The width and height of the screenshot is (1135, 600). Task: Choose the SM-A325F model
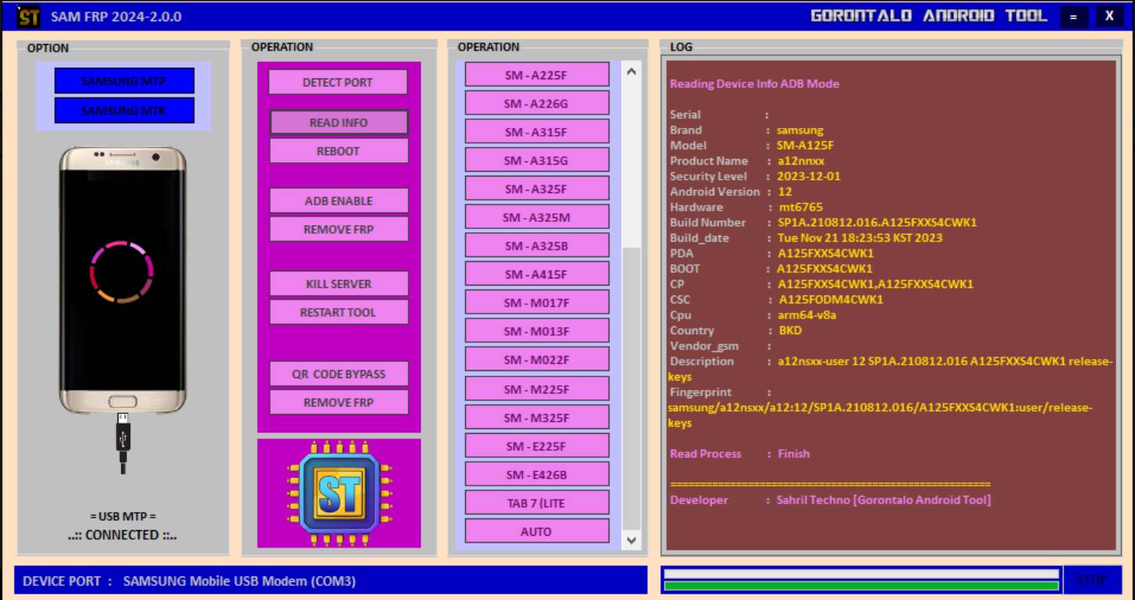point(537,187)
